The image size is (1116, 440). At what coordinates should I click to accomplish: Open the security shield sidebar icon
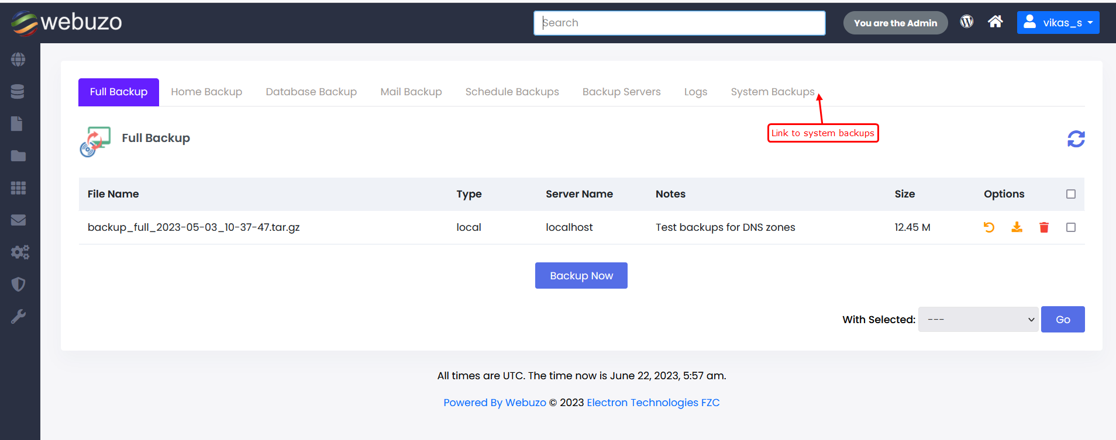click(x=18, y=285)
